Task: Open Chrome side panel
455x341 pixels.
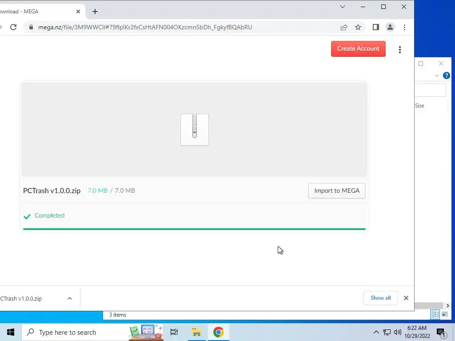Action: click(x=376, y=27)
